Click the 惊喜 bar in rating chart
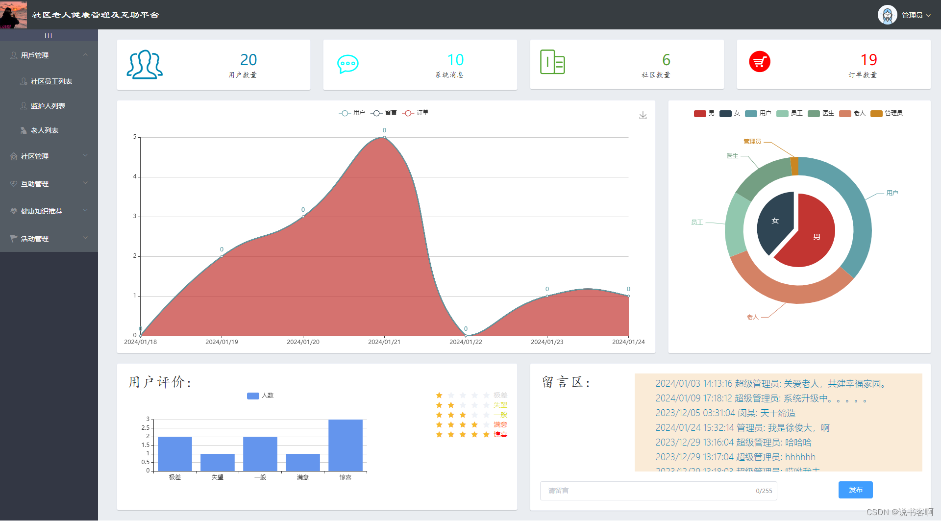 [x=346, y=445]
